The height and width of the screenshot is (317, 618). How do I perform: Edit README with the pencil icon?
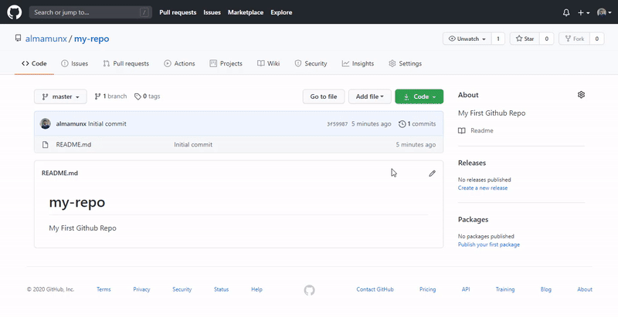(433, 174)
